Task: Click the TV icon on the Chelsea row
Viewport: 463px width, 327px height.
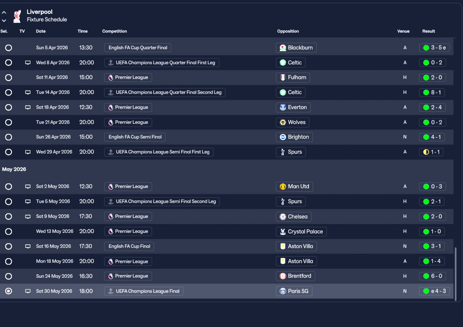Action: pyautogui.click(x=28, y=217)
